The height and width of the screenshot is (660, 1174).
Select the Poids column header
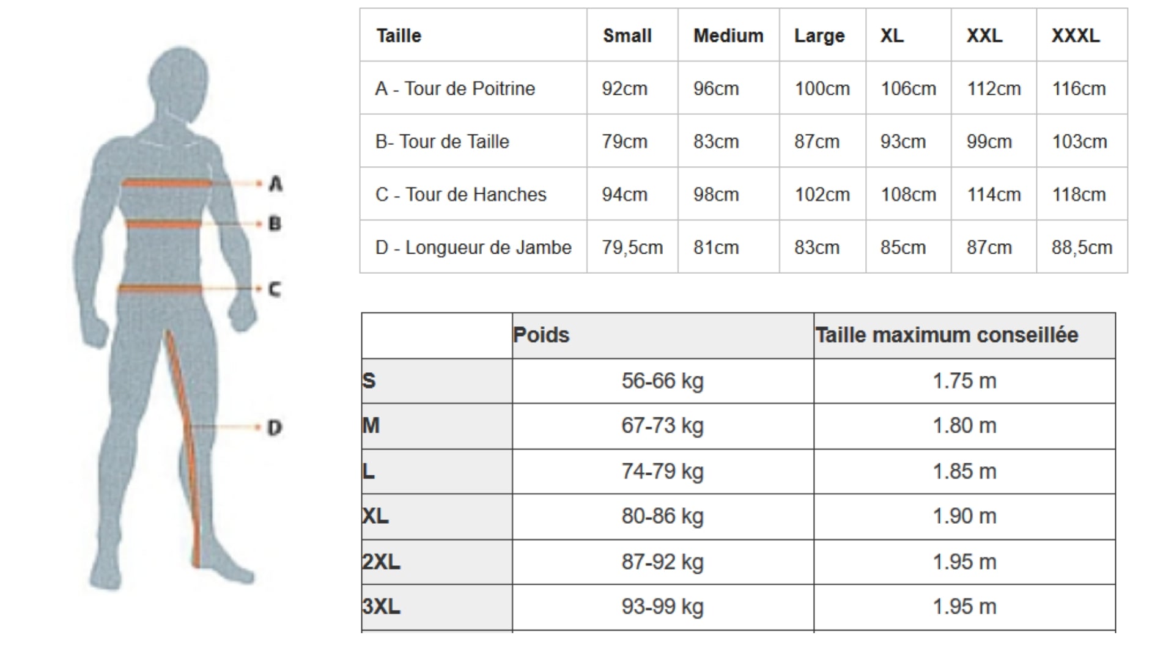click(541, 335)
